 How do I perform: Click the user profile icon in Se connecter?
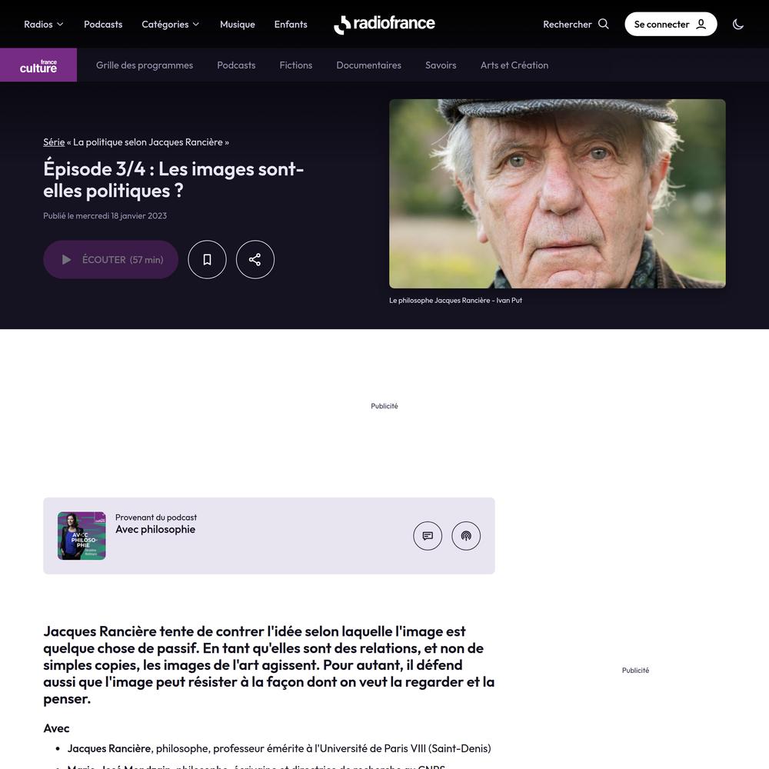click(x=701, y=24)
